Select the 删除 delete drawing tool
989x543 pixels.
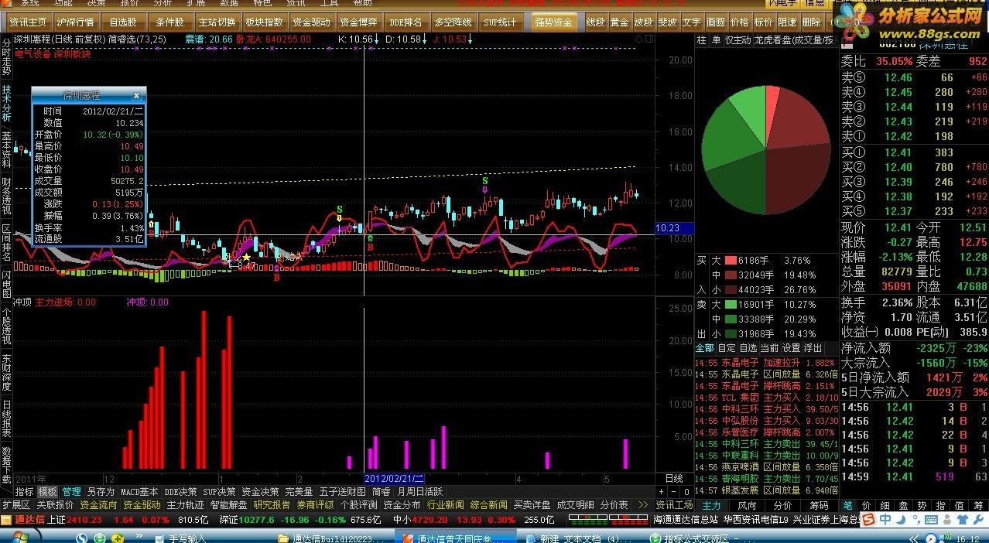(811, 22)
